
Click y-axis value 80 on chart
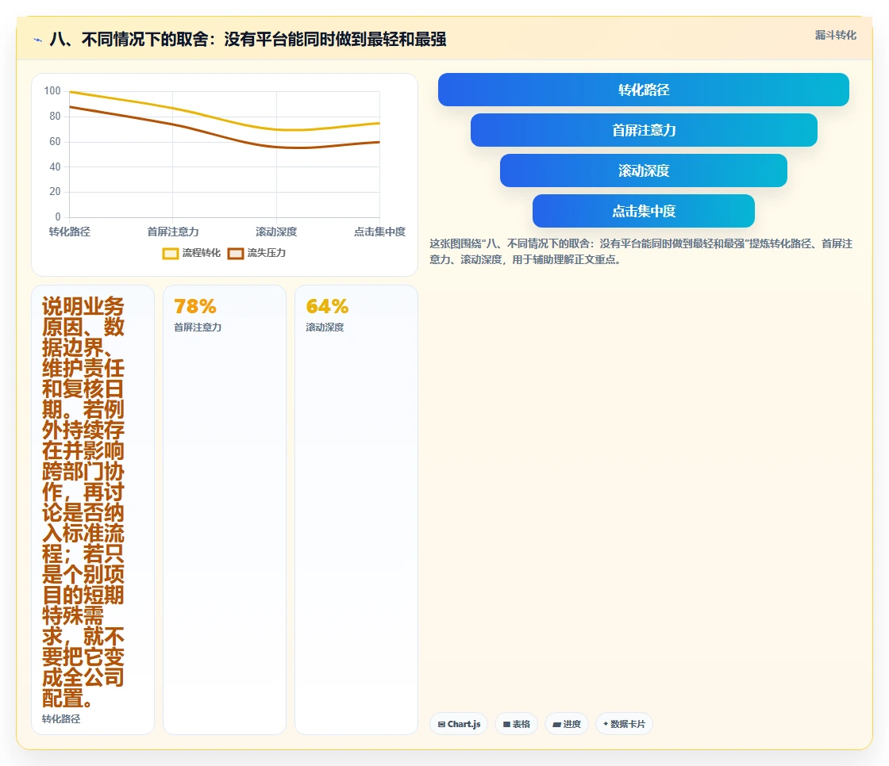[55, 116]
